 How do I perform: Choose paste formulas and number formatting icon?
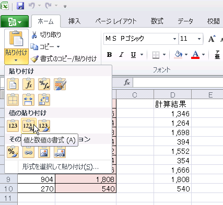click(x=44, y=85)
